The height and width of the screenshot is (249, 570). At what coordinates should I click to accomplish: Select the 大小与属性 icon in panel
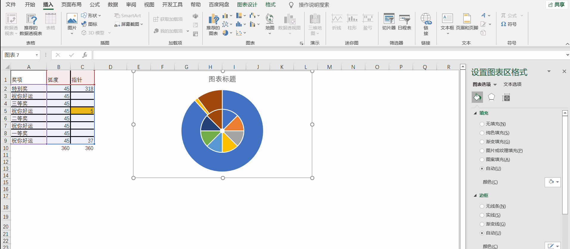point(506,97)
